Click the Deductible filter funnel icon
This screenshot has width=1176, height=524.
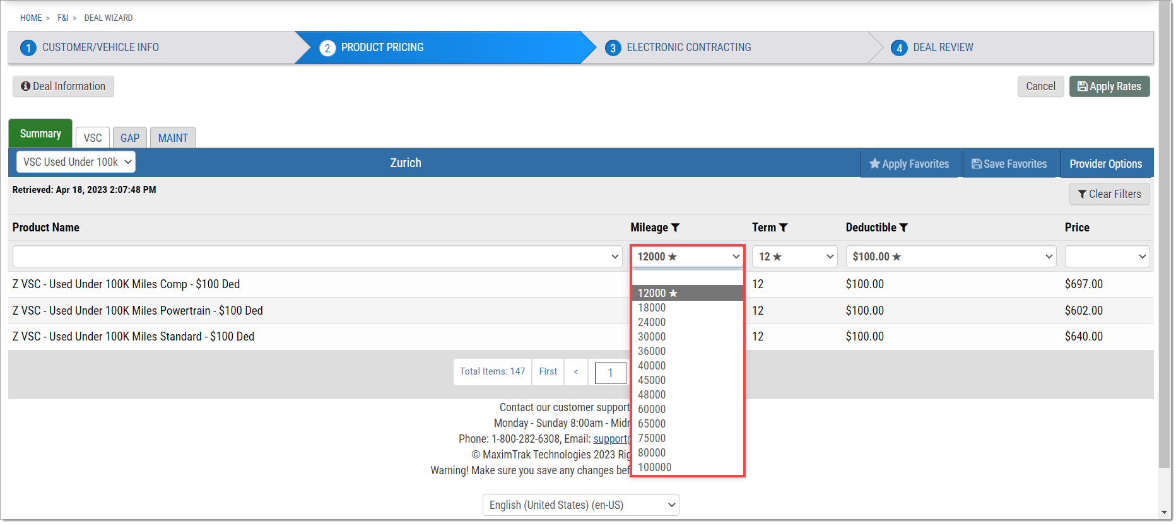tap(903, 228)
